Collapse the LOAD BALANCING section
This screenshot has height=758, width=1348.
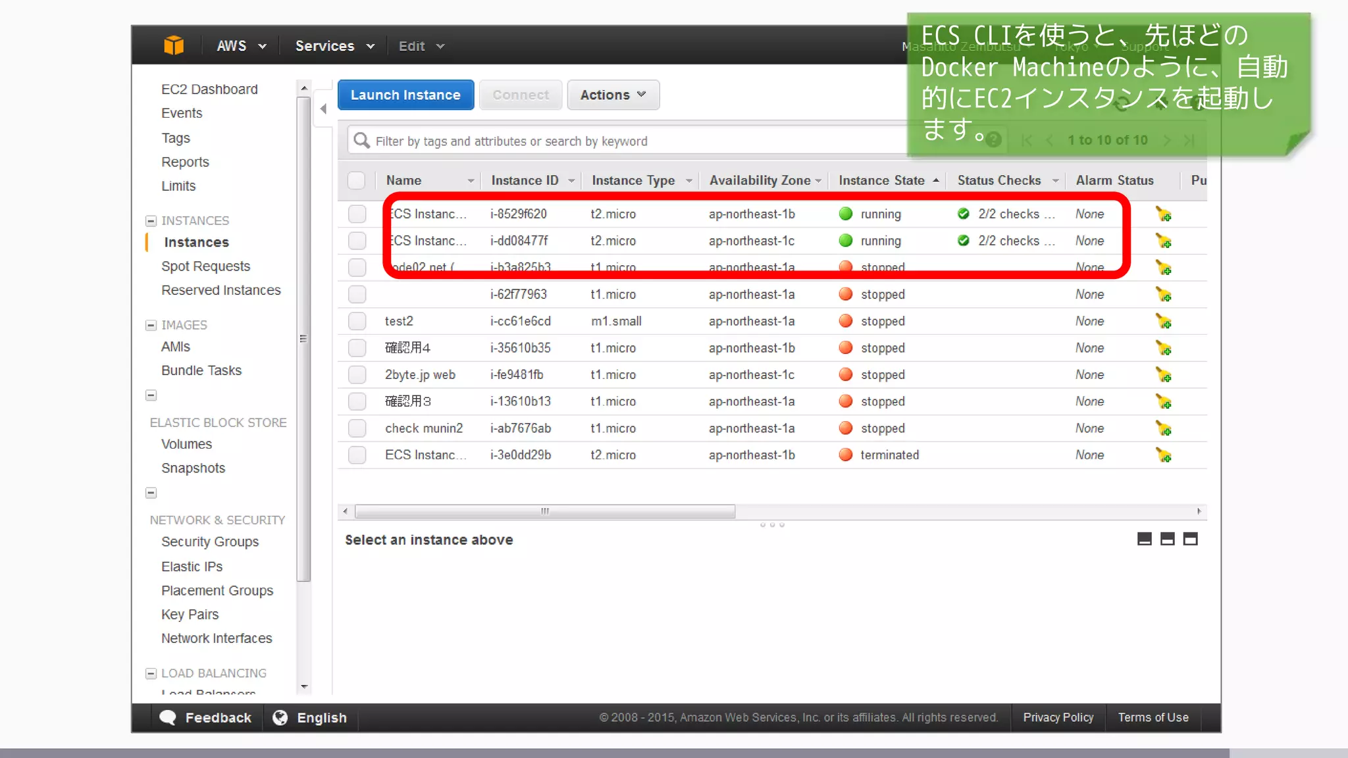[x=151, y=673]
